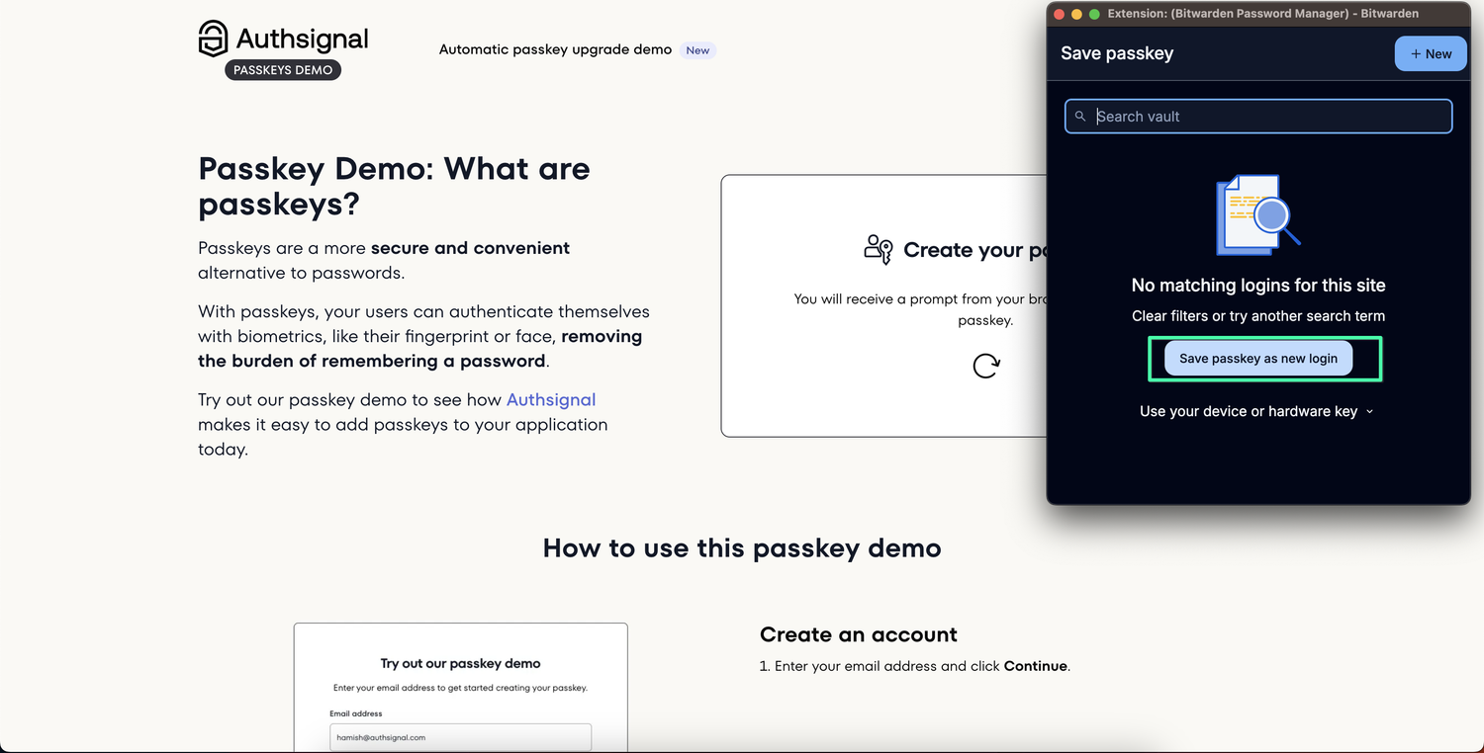Click the person-with-key icon beside Create your passkey
The image size is (1484, 753).
[x=879, y=250]
